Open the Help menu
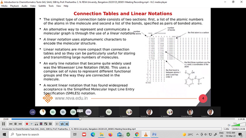Image resolution: width=246 pixels, height=138 pixels. pyautogui.click(x=66, y=6)
